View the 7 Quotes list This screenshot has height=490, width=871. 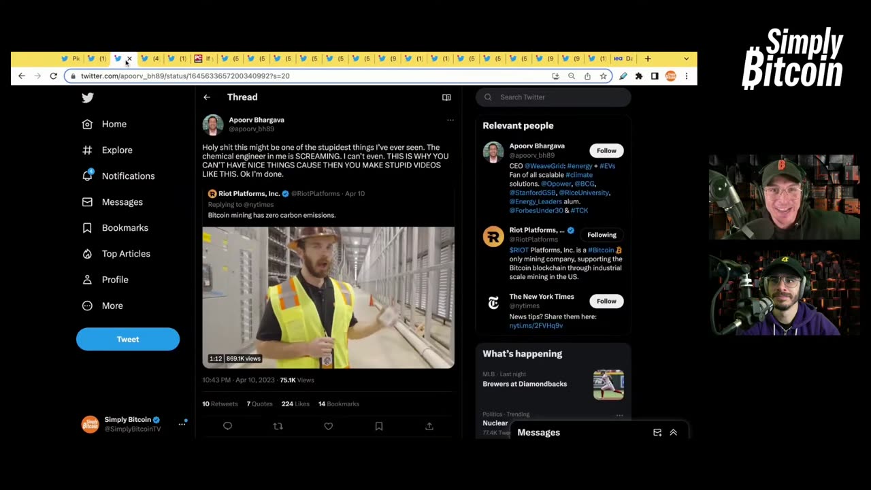point(259,404)
